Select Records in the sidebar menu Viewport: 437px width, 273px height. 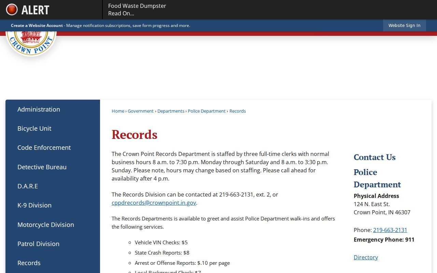click(53, 263)
